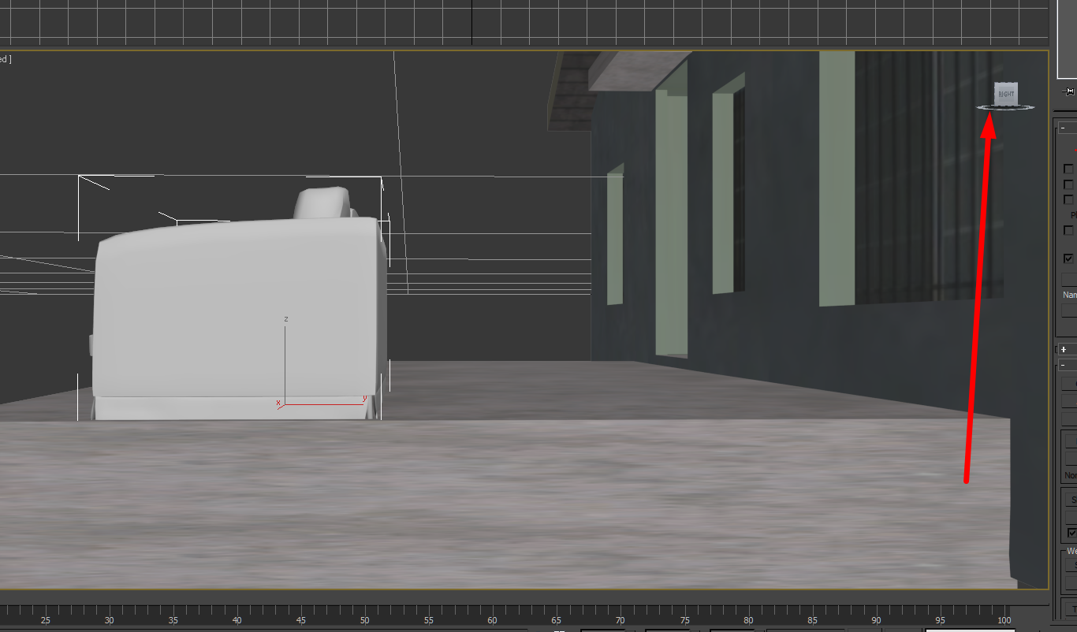
Task: Jump to frame 50 on the timeline
Action: tap(364, 619)
